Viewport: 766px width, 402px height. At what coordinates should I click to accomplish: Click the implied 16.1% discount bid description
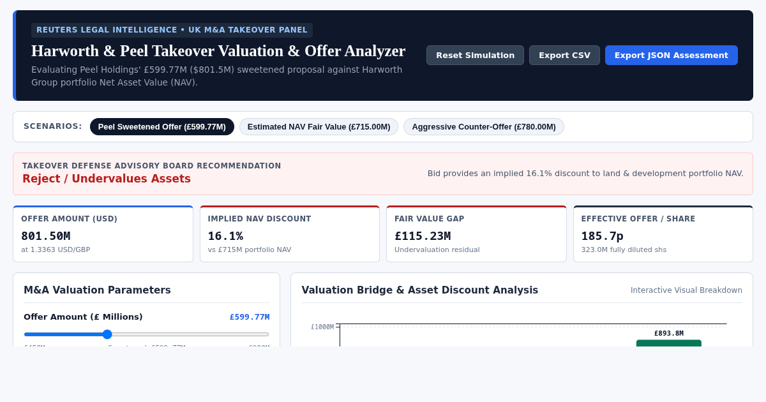(x=585, y=174)
